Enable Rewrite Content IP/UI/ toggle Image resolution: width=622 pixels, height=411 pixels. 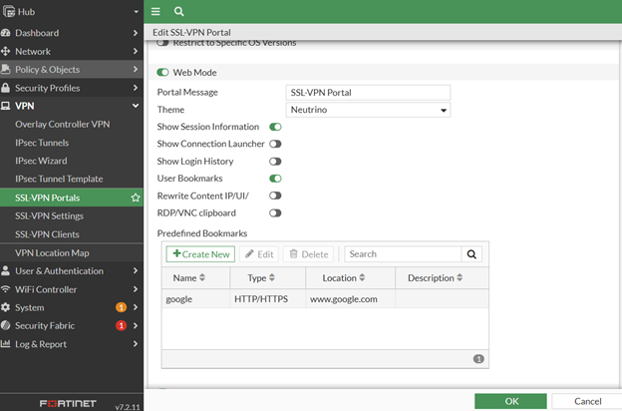[x=275, y=196]
